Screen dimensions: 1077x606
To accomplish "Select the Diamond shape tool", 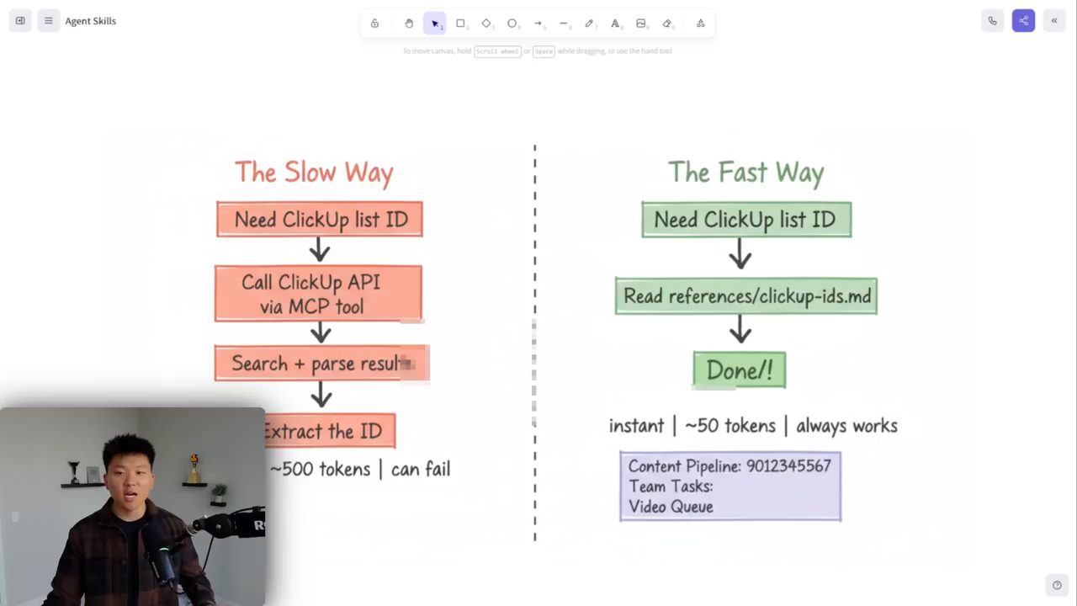I will [486, 24].
